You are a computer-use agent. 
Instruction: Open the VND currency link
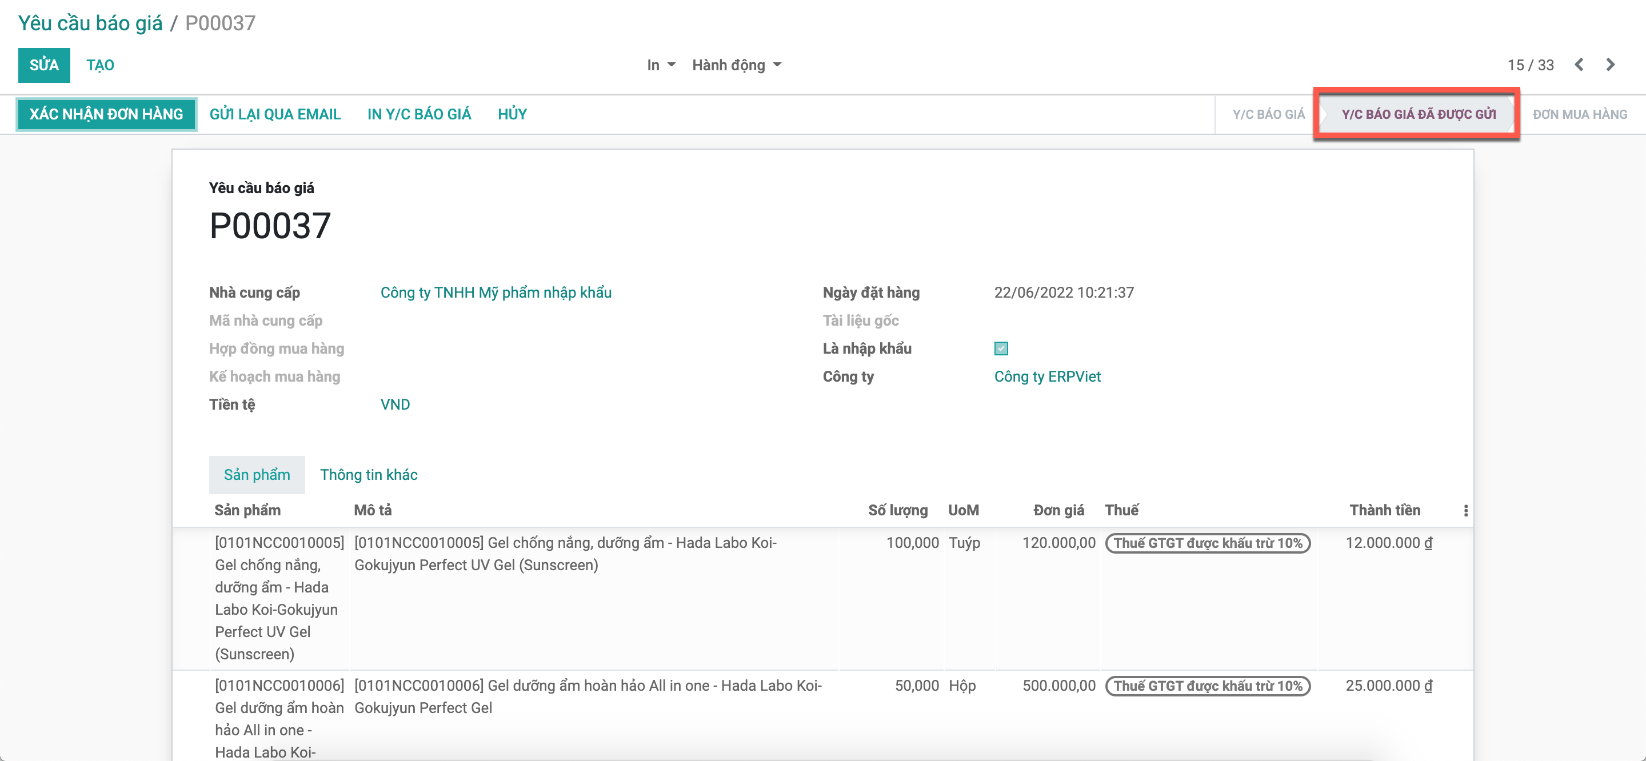click(x=395, y=404)
